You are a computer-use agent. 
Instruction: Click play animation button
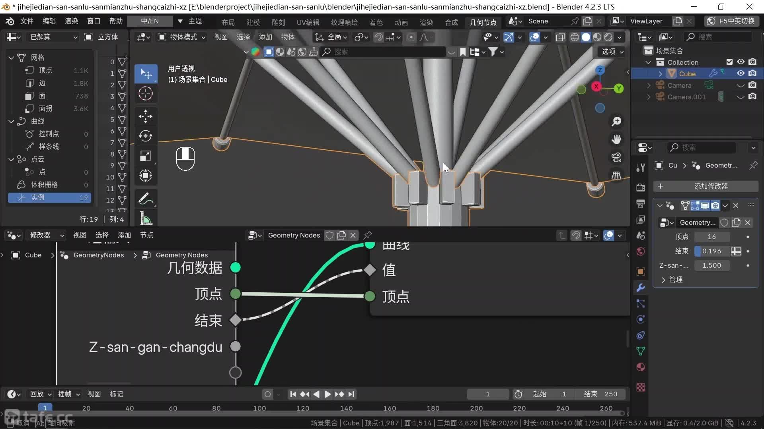tap(327, 394)
